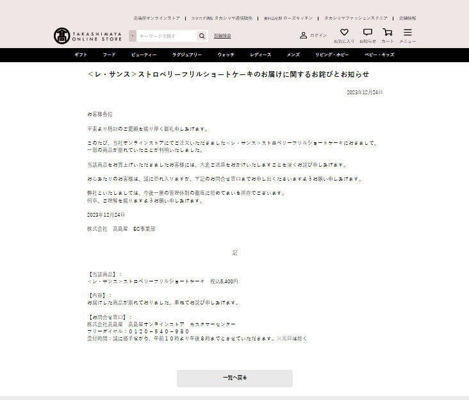This screenshot has height=400, width=469.
Task: Open the リビング・ホビー menu
Action: coord(332,54)
